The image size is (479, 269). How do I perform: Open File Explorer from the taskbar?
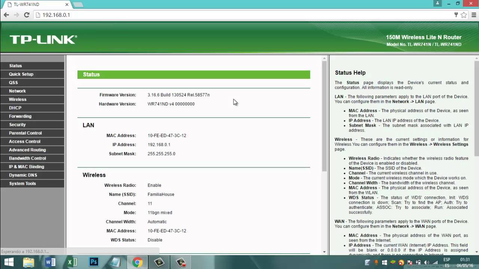[x=29, y=262]
